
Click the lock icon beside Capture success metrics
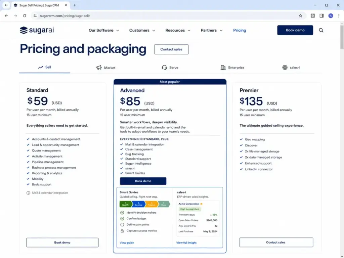(x=122, y=231)
